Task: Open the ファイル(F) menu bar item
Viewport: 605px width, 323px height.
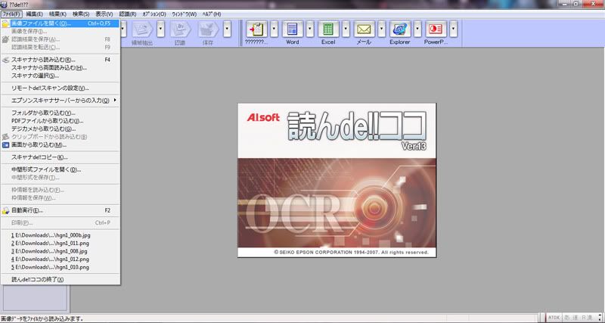Action: pos(11,14)
